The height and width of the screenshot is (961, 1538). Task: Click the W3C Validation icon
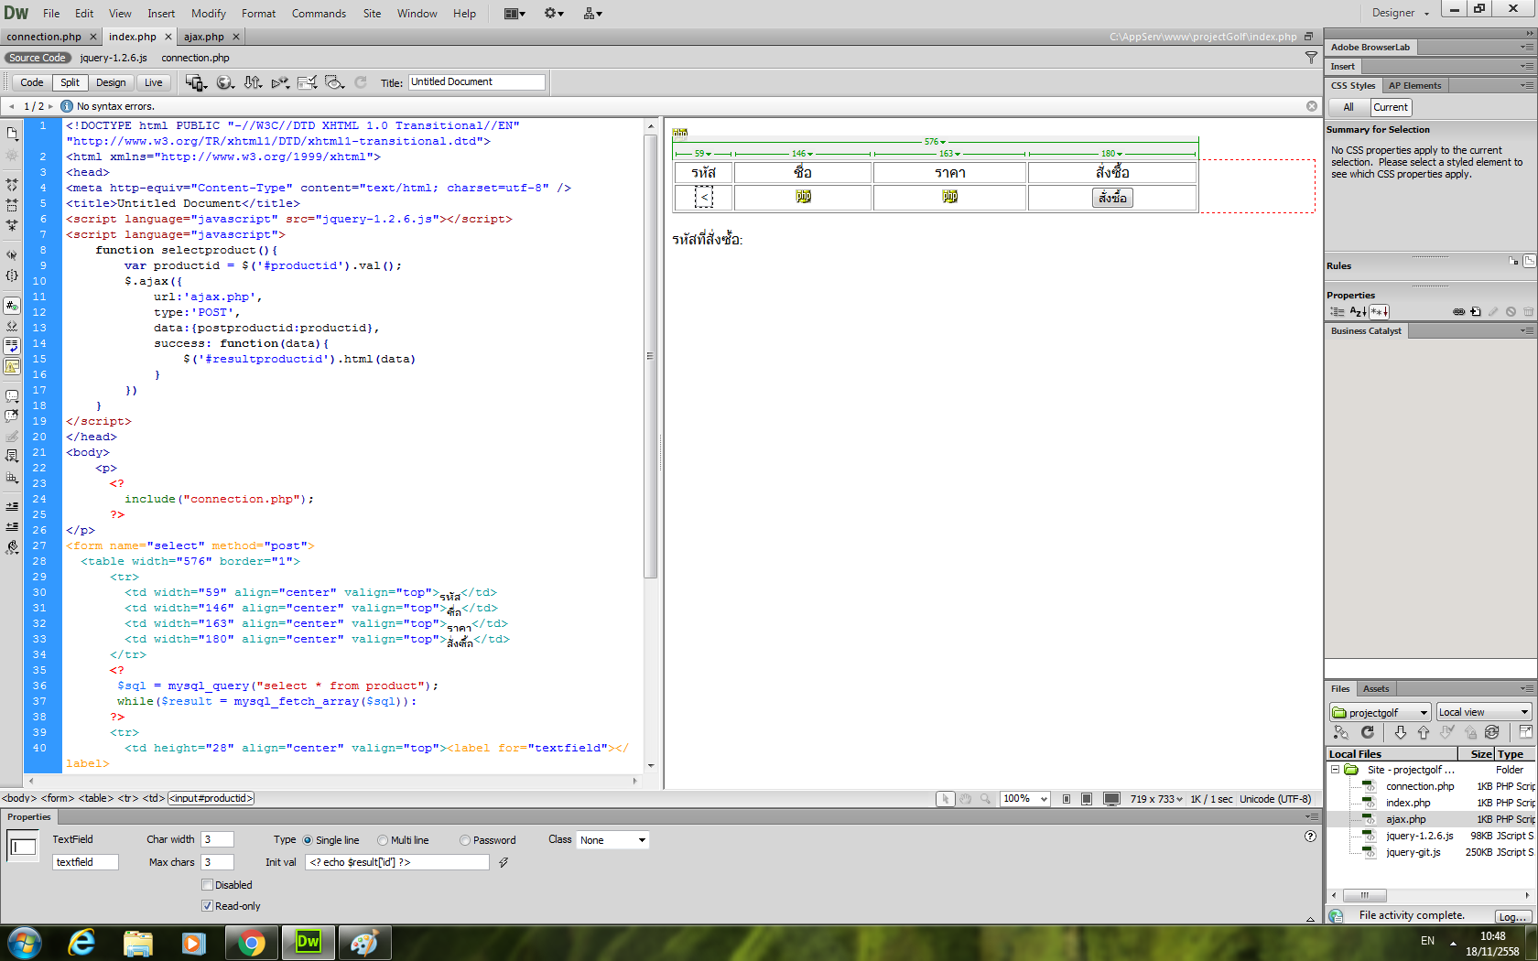pos(280,82)
